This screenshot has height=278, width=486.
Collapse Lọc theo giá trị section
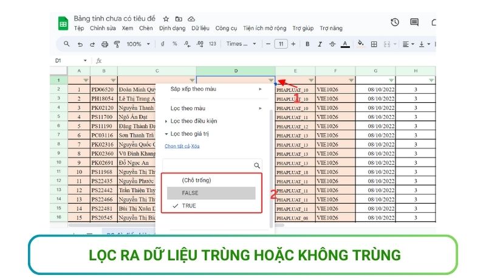tap(187, 134)
